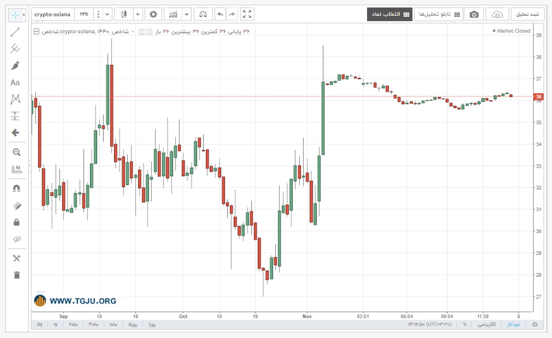Redo the last chart action

(x=232, y=14)
